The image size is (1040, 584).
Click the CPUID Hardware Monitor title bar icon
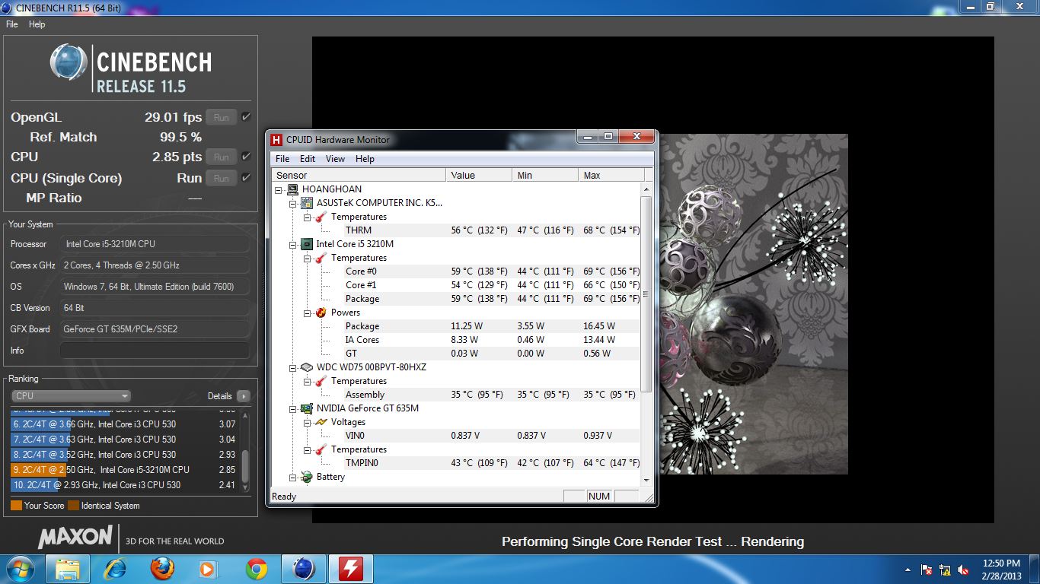[x=277, y=140]
